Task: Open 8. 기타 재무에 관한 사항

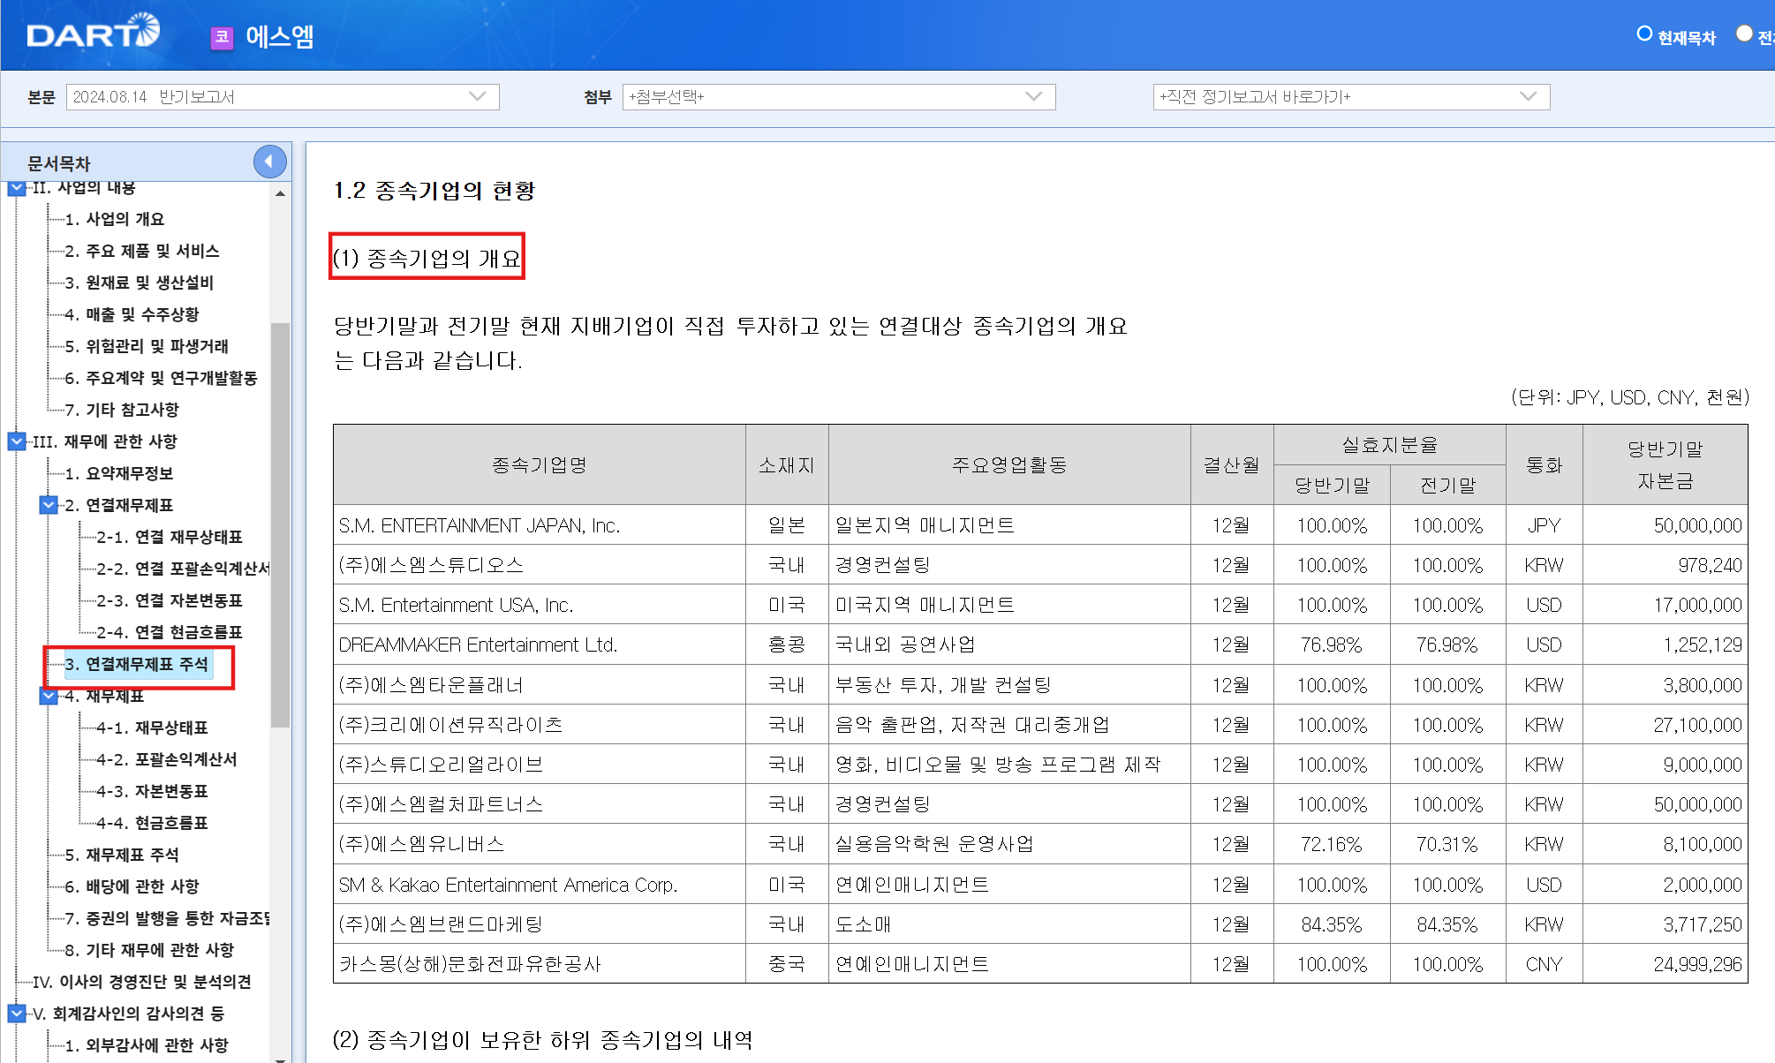Action: [x=150, y=950]
